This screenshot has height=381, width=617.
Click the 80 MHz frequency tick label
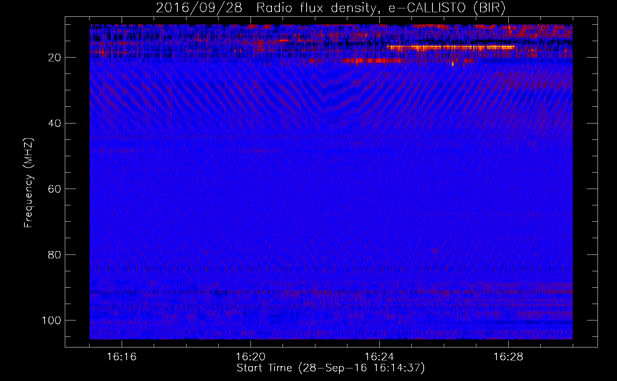(55, 255)
